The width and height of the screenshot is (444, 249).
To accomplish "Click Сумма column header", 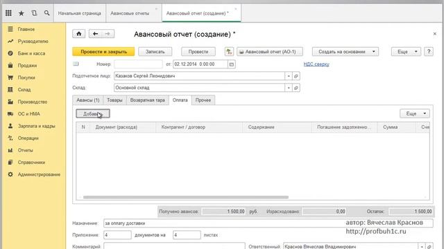I will click(x=397, y=127).
